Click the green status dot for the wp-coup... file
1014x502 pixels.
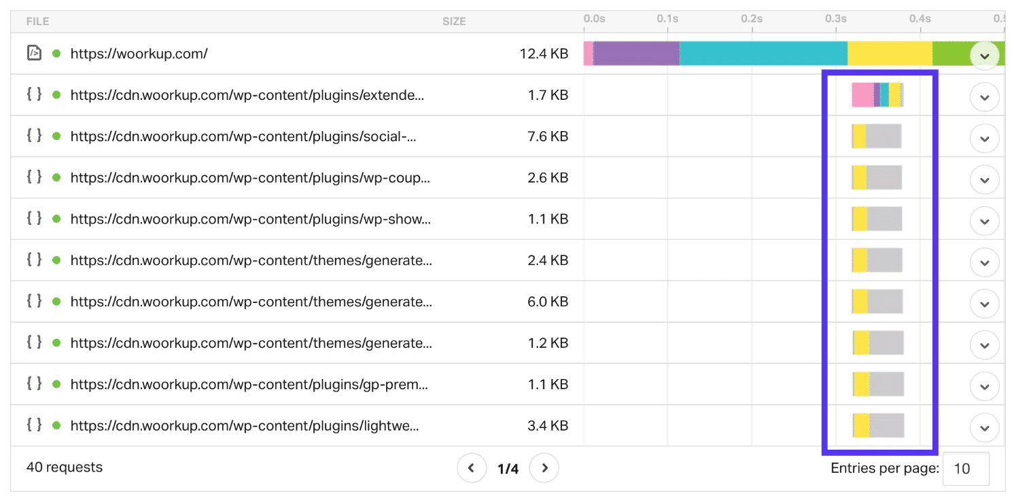pyautogui.click(x=56, y=178)
